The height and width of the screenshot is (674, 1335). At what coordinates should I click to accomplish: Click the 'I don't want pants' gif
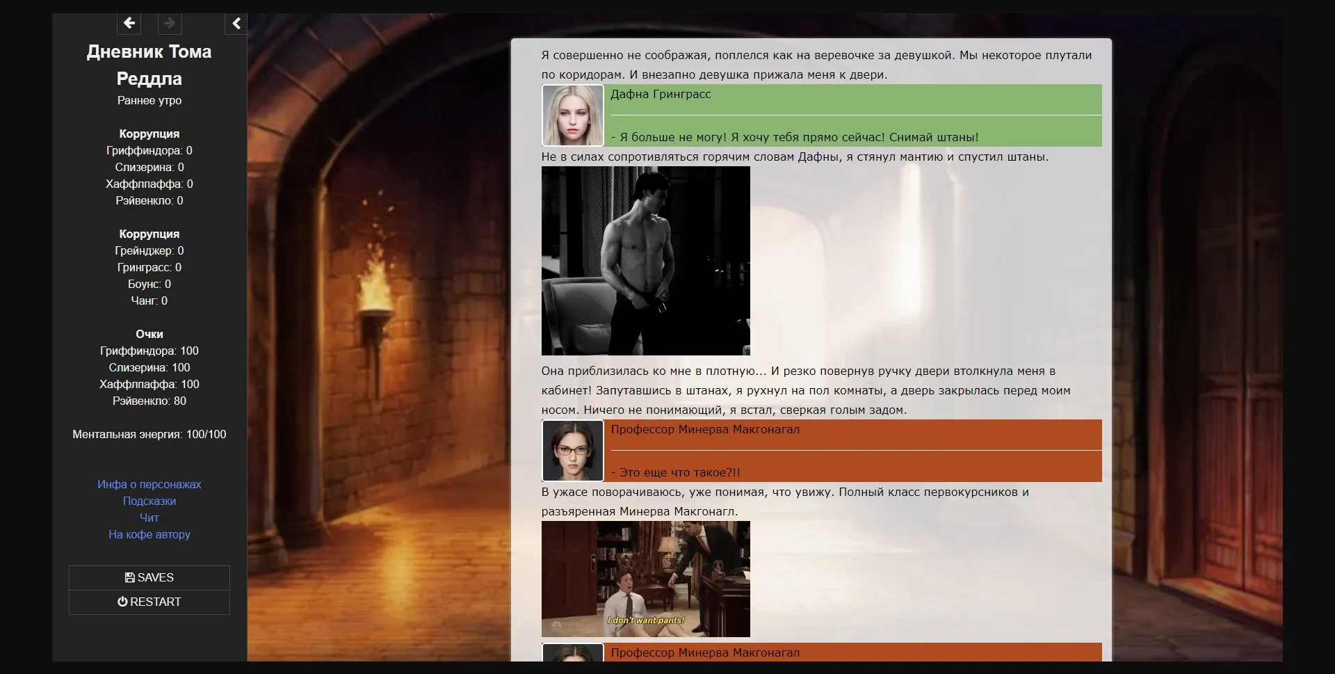coord(645,579)
